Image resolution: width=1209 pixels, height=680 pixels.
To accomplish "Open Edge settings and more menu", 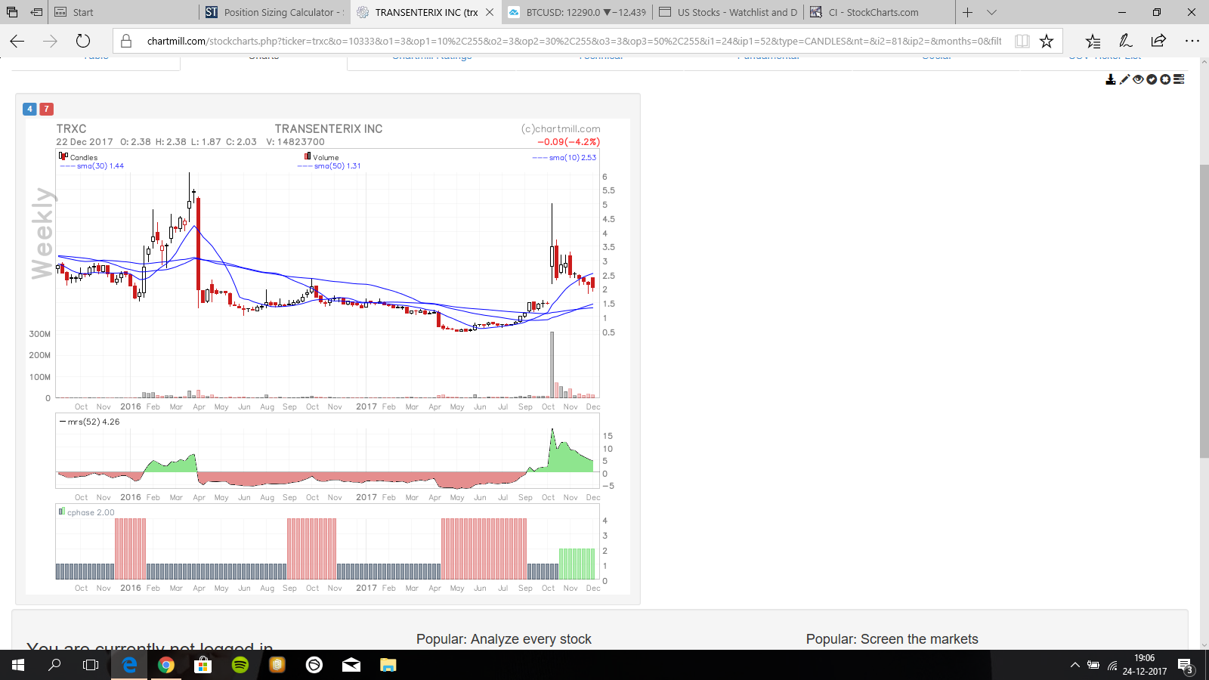I will pos(1192,41).
